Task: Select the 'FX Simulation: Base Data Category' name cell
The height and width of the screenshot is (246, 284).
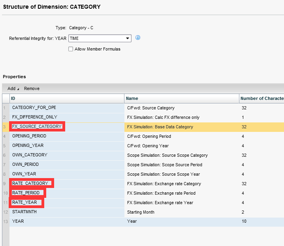Action: click(160, 127)
